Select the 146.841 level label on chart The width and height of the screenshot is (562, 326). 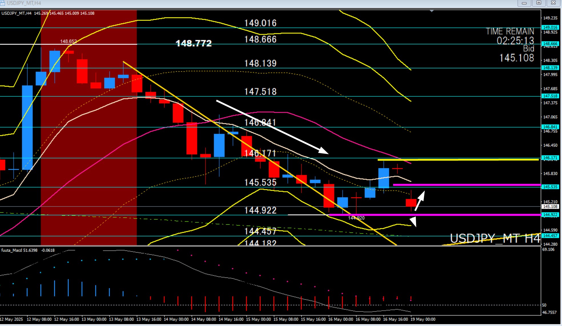[260, 122]
